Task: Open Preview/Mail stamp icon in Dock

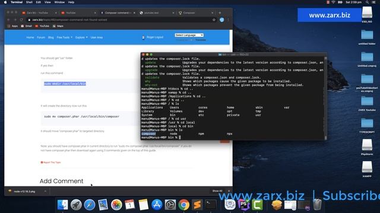Action: [103, 205]
